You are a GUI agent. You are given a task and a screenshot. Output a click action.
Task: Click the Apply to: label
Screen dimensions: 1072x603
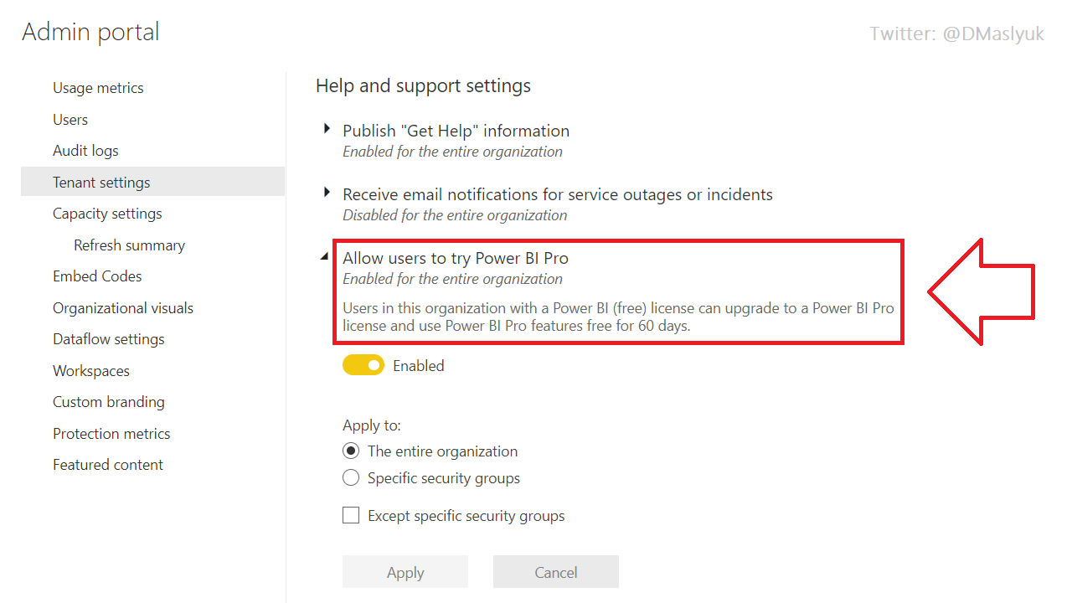pos(372,425)
